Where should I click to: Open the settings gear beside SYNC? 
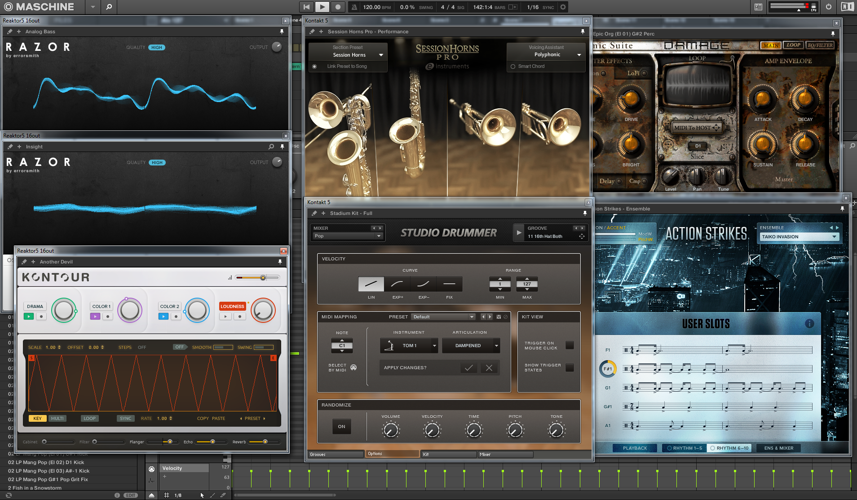point(563,7)
